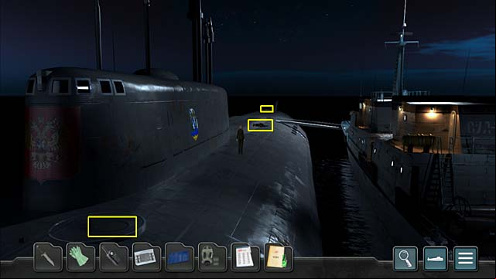
Task: Click the blue-yellow emblem on the sail
Action: (x=193, y=124)
